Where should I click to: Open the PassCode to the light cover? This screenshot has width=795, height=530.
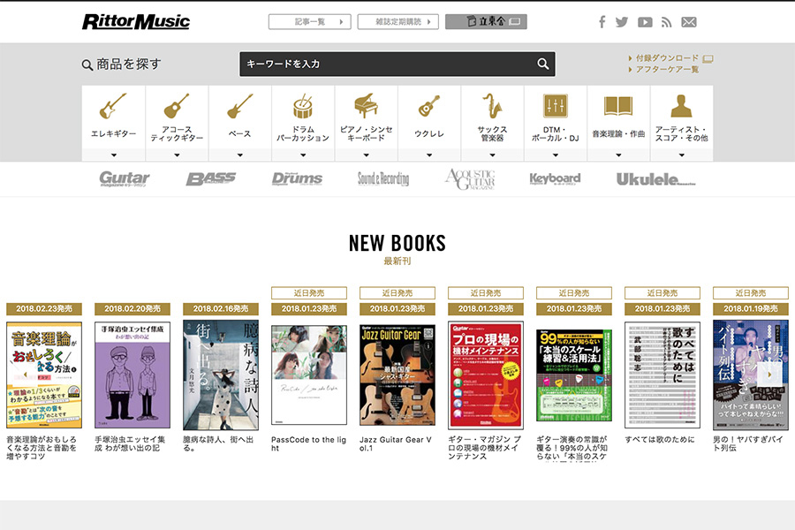[x=309, y=375]
